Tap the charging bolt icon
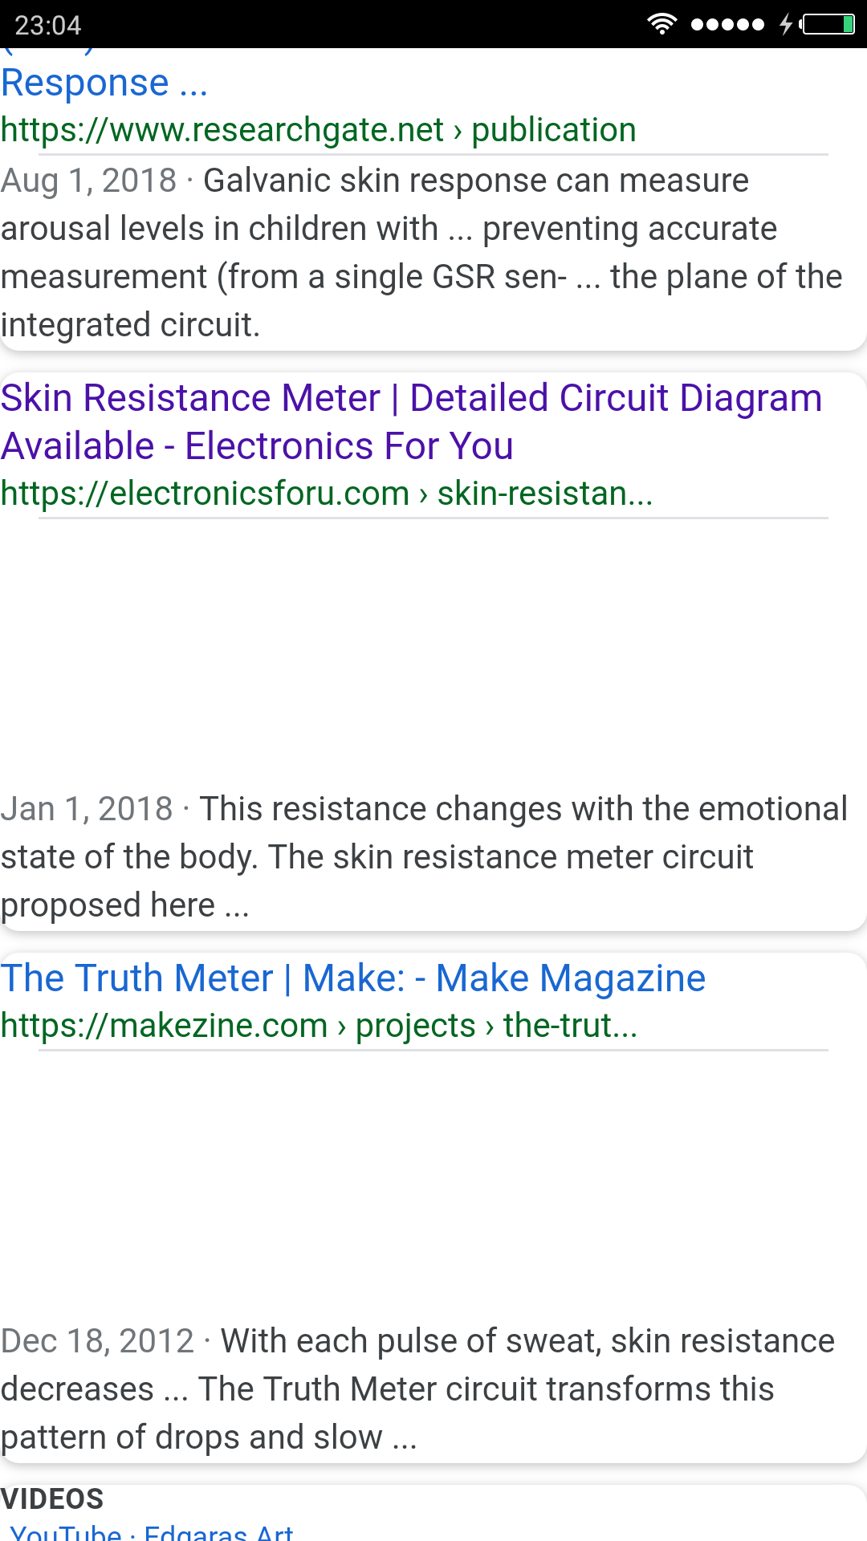Viewport: 867px width, 1541px height. click(786, 24)
